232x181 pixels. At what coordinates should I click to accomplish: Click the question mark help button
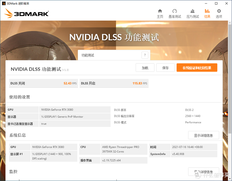pyautogui.click(x=145, y=55)
